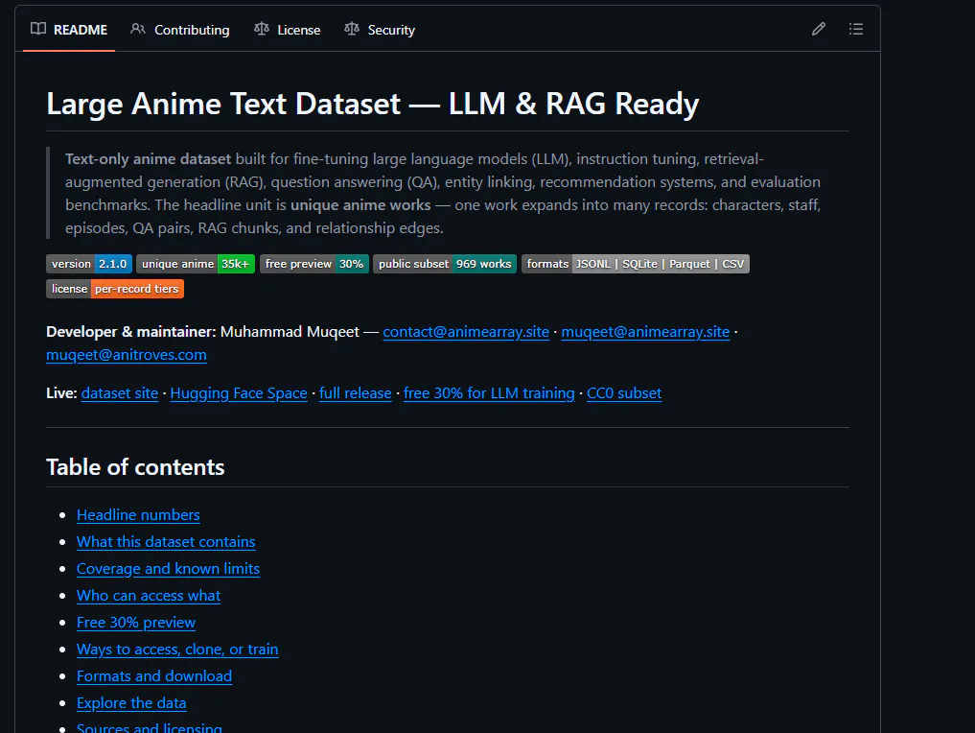Jump to Formats and download section

(x=154, y=675)
